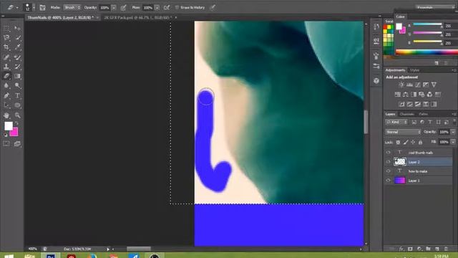Open the Flow slider dropdown
This screenshot has width=458, height=258.
point(157,8)
